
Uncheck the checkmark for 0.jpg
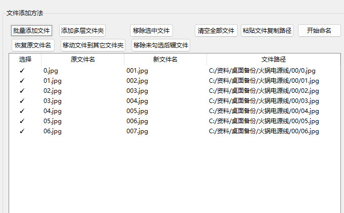tap(22, 71)
